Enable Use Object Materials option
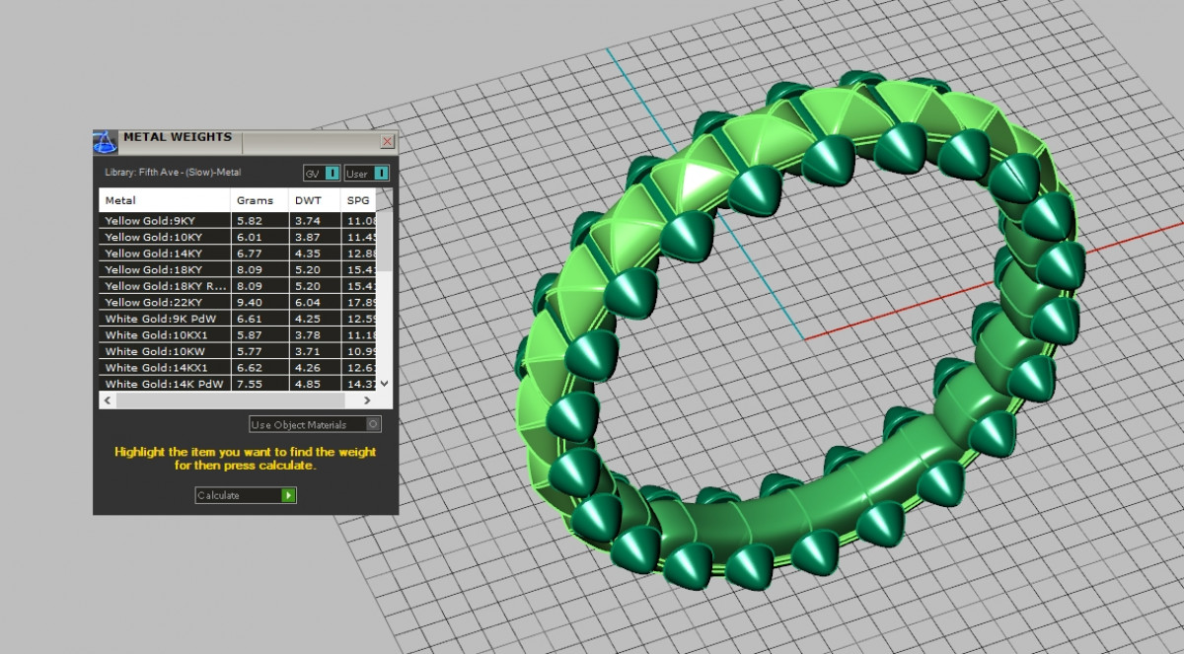 [x=372, y=424]
